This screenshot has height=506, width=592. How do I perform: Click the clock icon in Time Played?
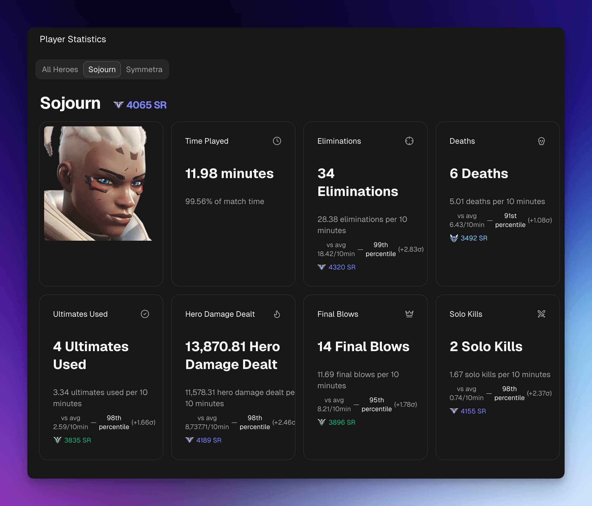pyautogui.click(x=277, y=141)
